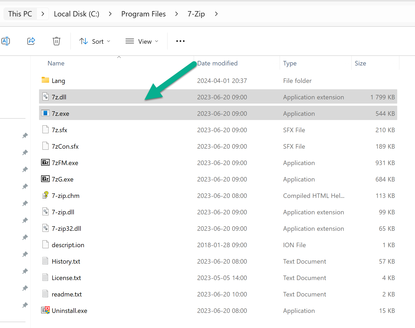The width and height of the screenshot is (415, 328).
Task: Sort by the Size column header
Action: click(360, 63)
